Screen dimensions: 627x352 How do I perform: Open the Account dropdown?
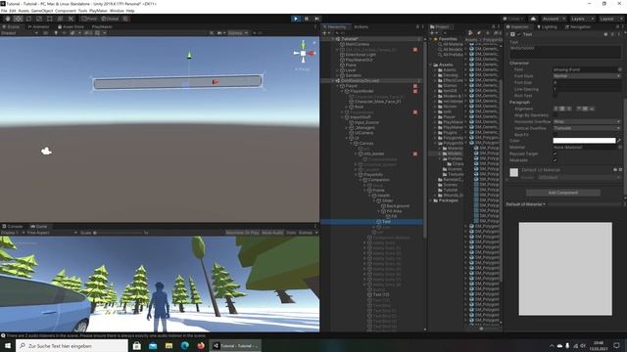554,19
